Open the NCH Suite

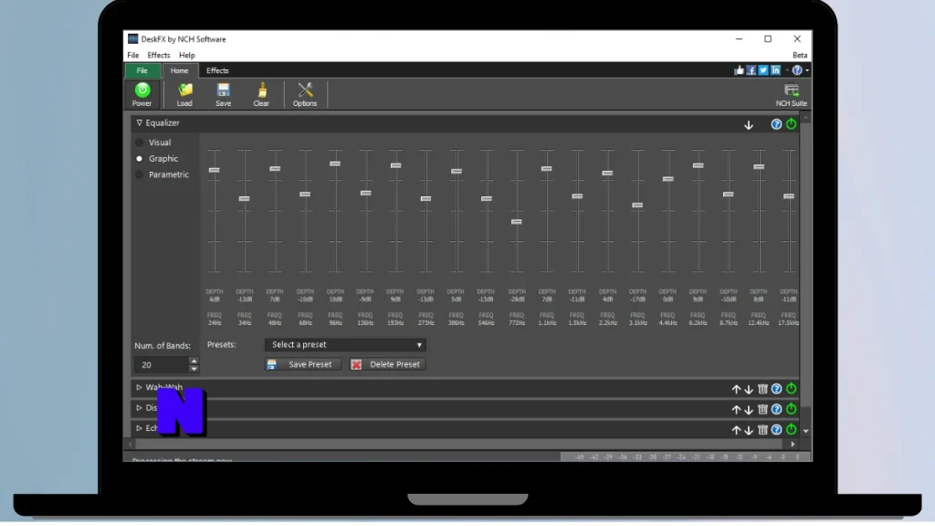point(792,95)
